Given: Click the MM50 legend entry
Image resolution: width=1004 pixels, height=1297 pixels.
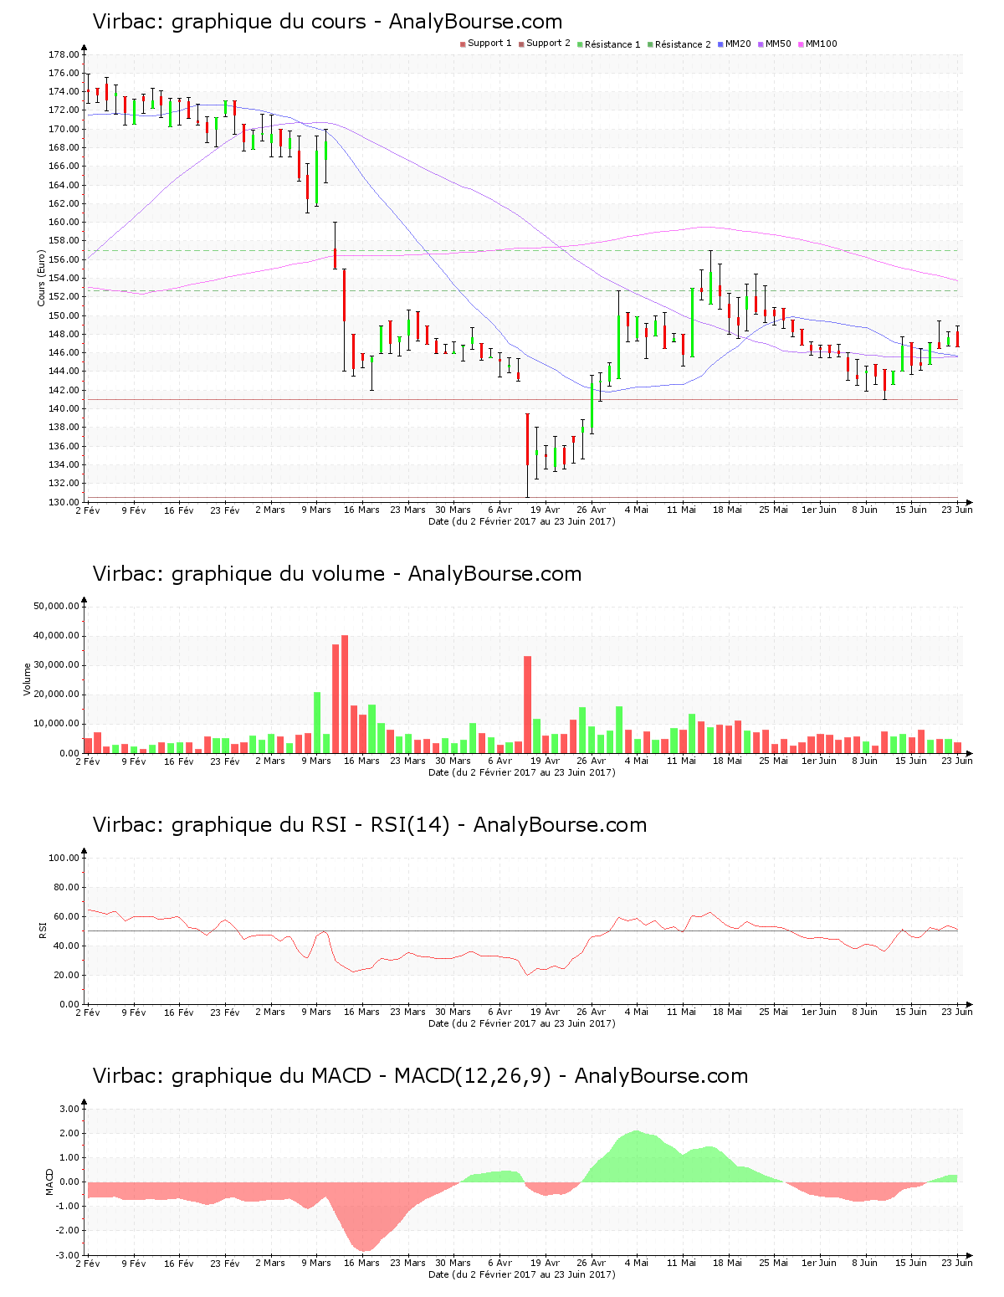Looking at the screenshot, I should click(774, 44).
